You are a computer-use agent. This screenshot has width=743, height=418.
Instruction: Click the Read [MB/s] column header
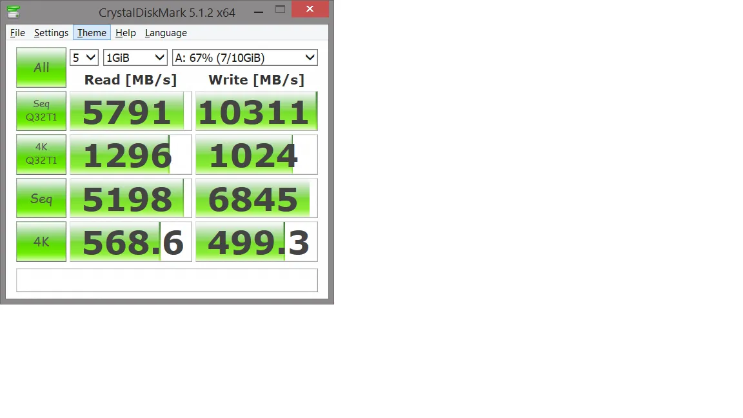click(x=131, y=79)
